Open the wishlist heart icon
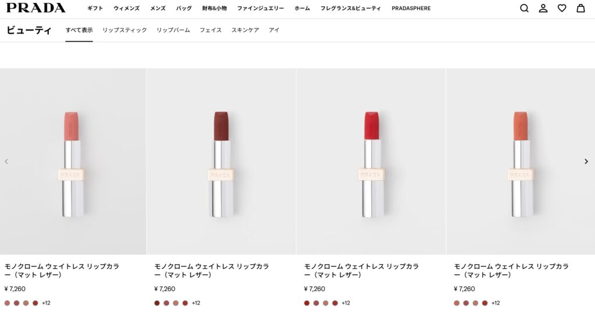595x320 pixels. point(562,8)
